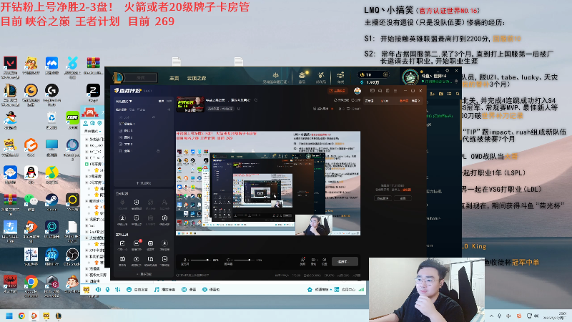Toggle YY speaker output icon
This screenshot has height=322, width=572.
point(98,290)
